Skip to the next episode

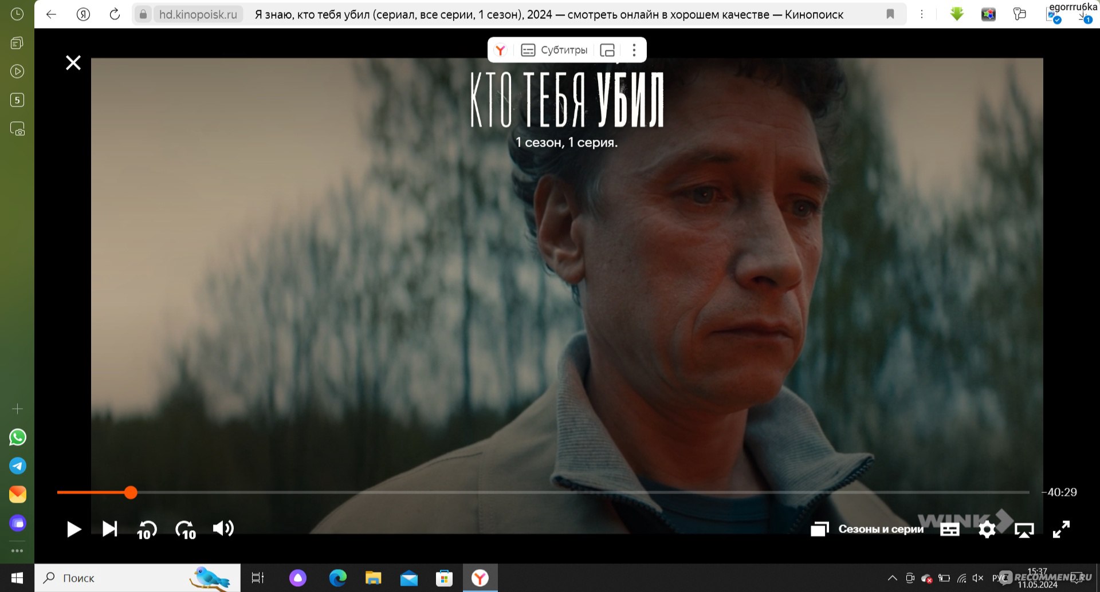click(109, 529)
